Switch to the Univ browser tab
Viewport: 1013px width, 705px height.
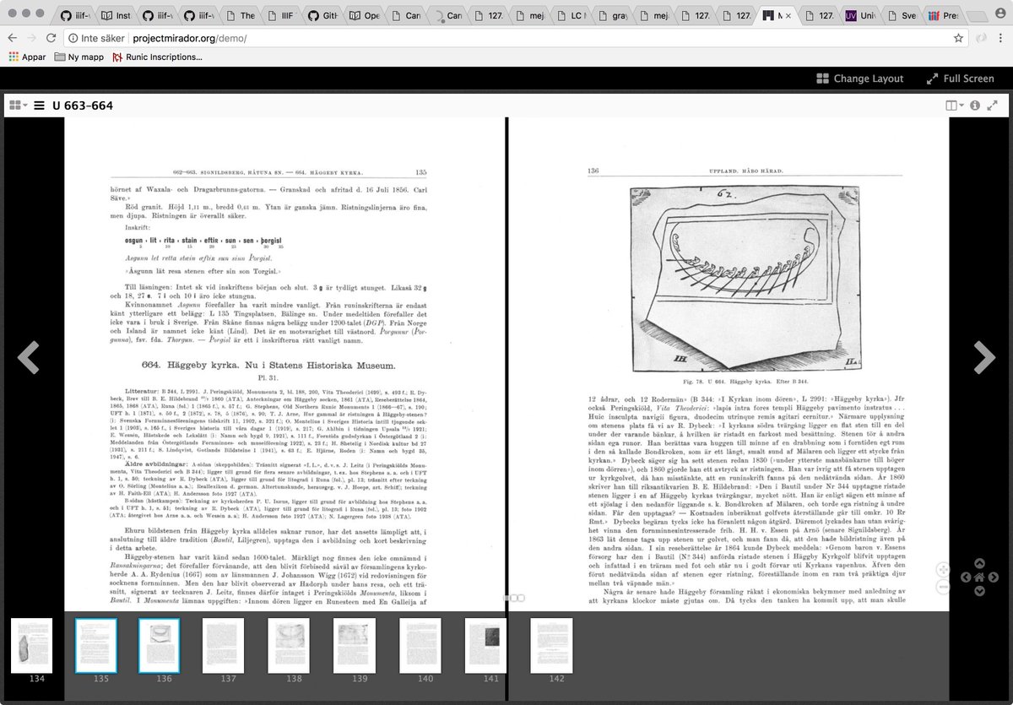(859, 15)
